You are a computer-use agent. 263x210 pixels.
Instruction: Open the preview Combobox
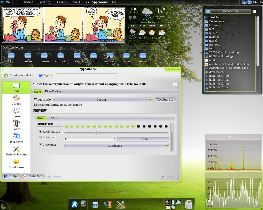[117, 146]
